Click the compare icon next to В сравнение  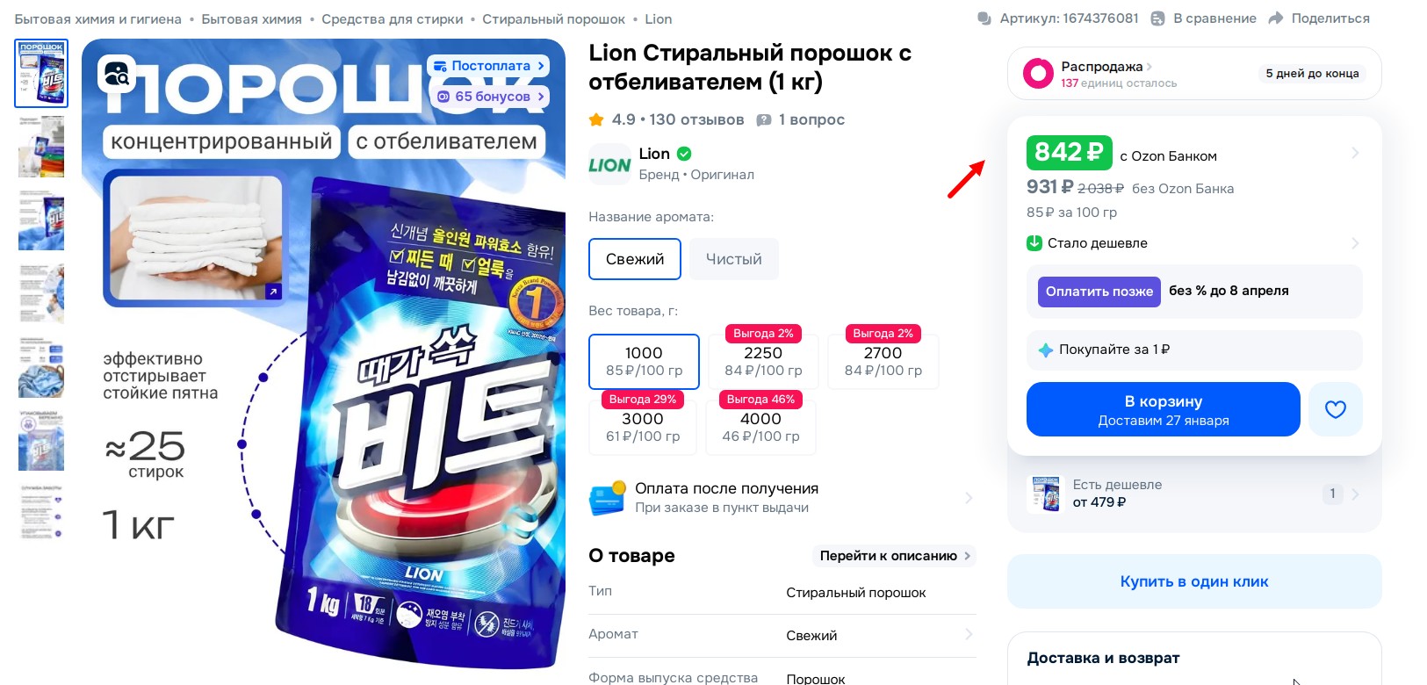pos(1158,18)
